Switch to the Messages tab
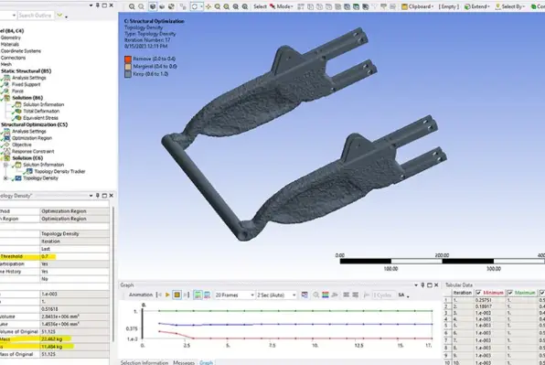 [184, 362]
